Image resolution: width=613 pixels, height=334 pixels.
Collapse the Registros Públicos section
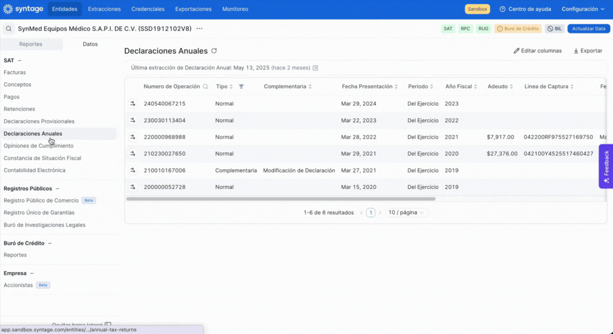[58, 188]
